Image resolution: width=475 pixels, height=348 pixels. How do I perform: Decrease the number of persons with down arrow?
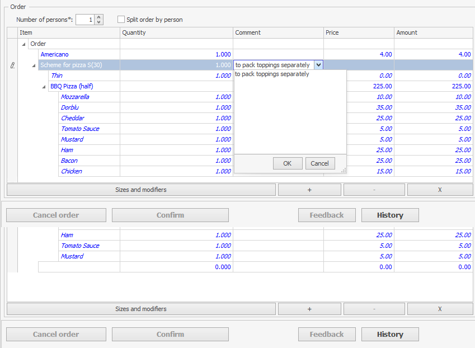pyautogui.click(x=99, y=22)
